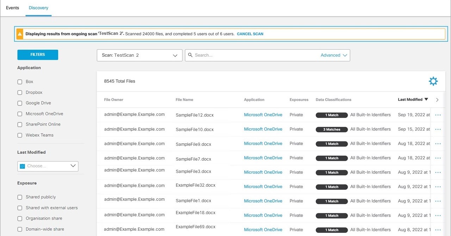Select the ExampleFile18.docx file name
Viewport: 451px width, 236px height.
click(196, 213)
